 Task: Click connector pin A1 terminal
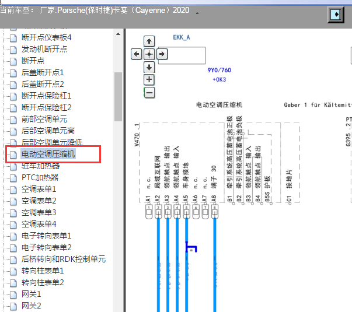point(149,212)
